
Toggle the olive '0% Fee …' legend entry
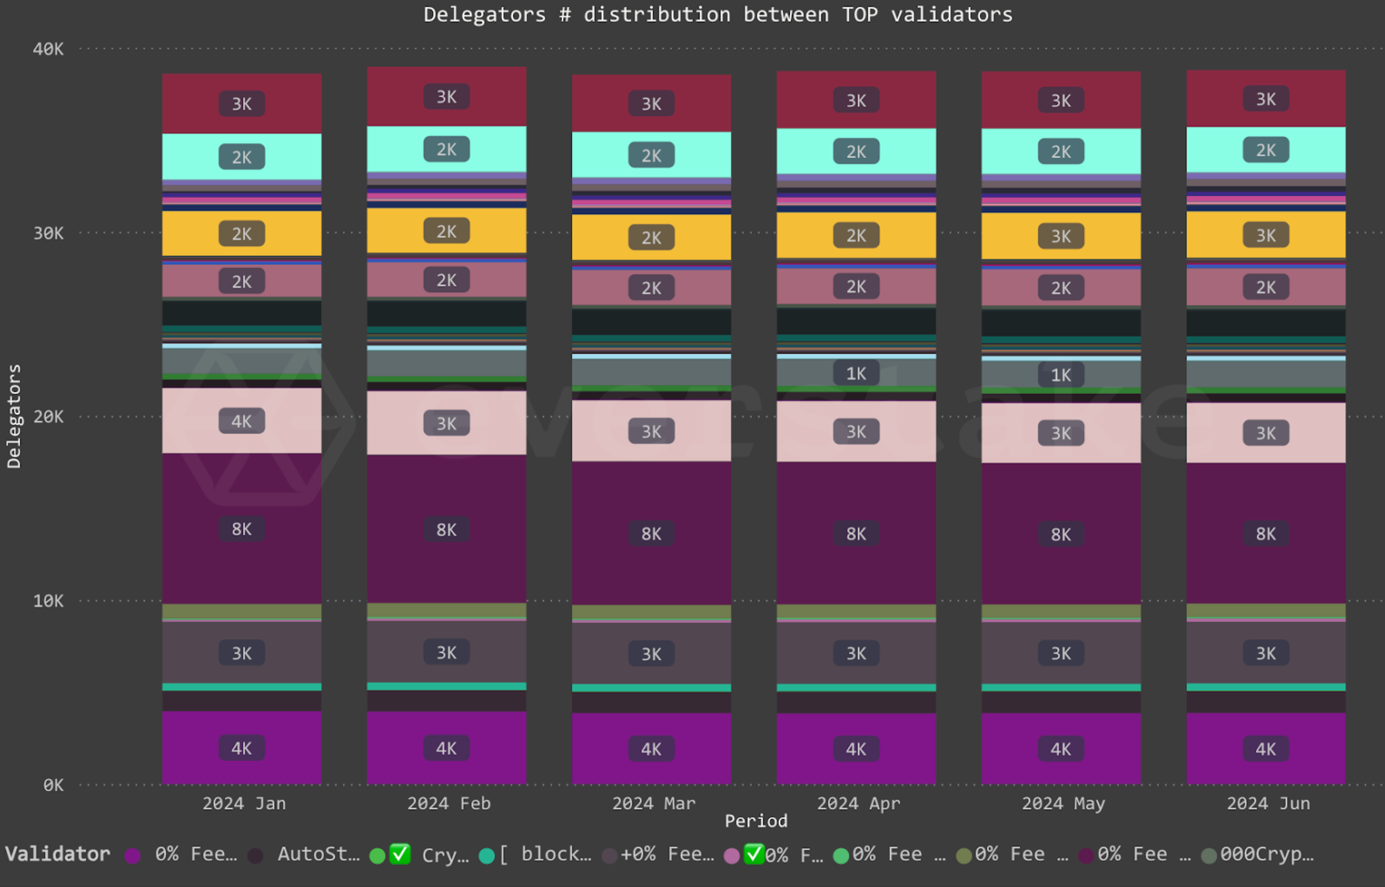point(1012,854)
